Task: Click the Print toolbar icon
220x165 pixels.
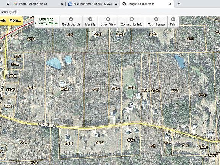Action: click(x=173, y=22)
